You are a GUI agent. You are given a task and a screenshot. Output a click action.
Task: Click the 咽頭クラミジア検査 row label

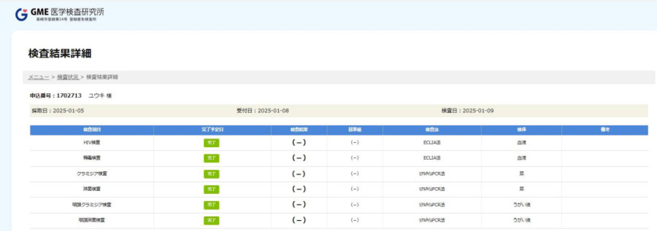coord(92,205)
